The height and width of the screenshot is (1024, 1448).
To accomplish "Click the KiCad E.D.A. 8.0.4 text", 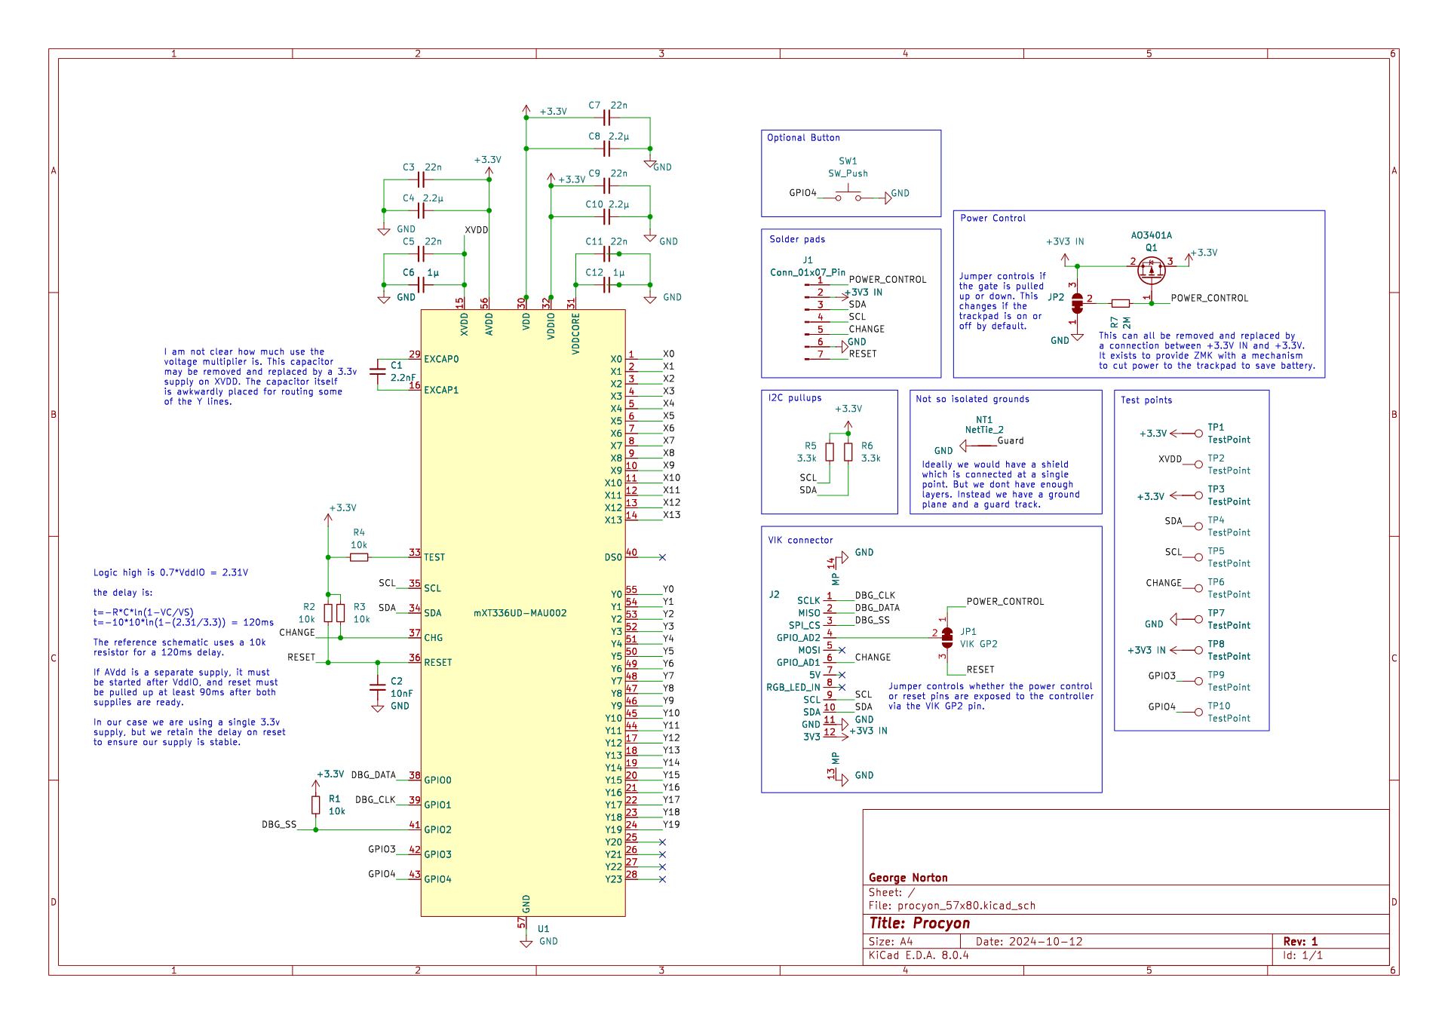I will click(x=919, y=955).
